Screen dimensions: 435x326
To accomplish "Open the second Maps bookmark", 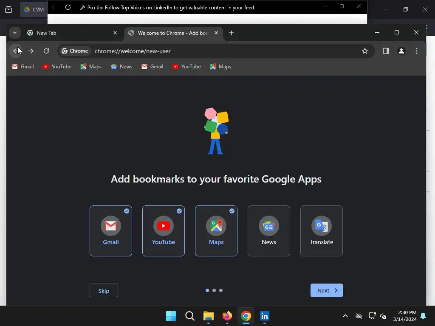I will pos(220,67).
